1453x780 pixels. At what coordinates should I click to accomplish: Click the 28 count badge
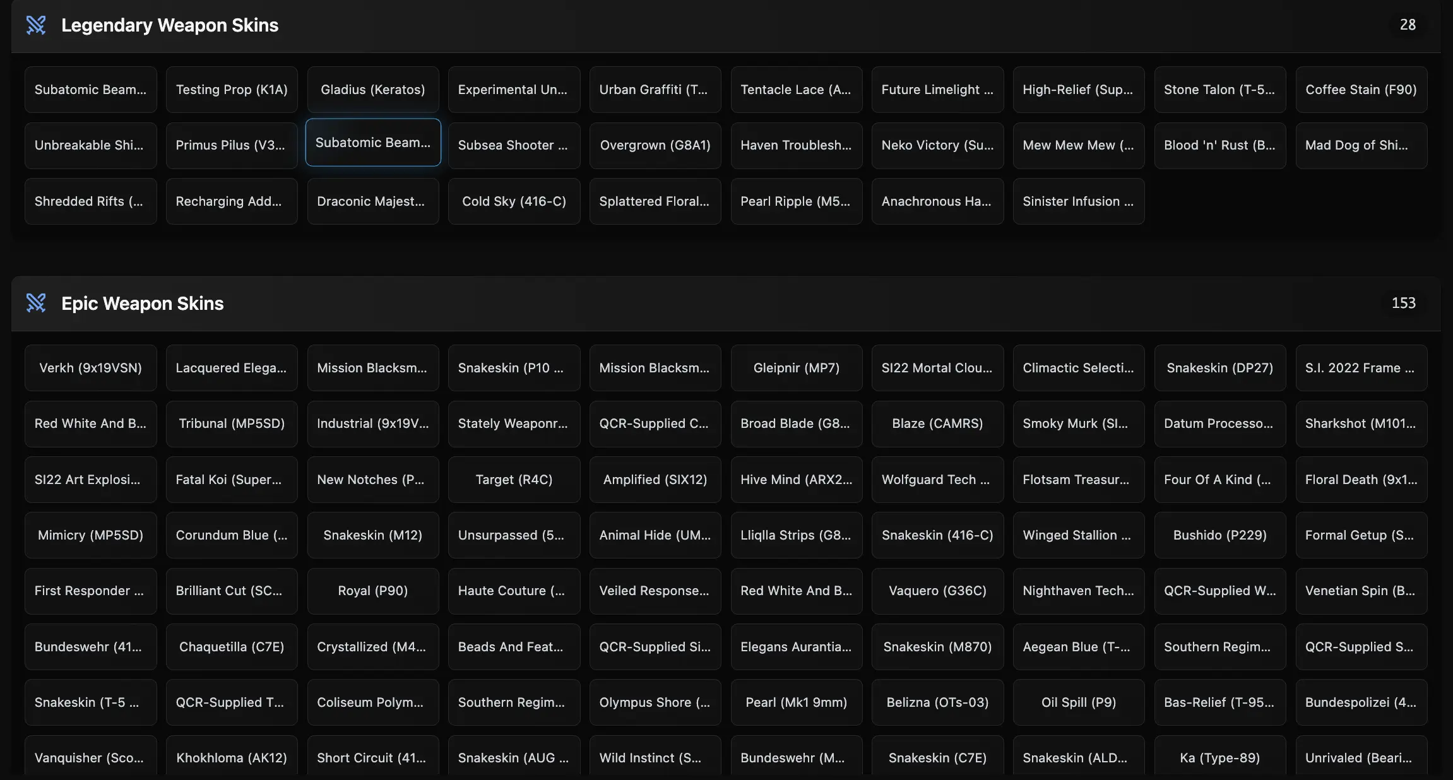click(x=1407, y=25)
